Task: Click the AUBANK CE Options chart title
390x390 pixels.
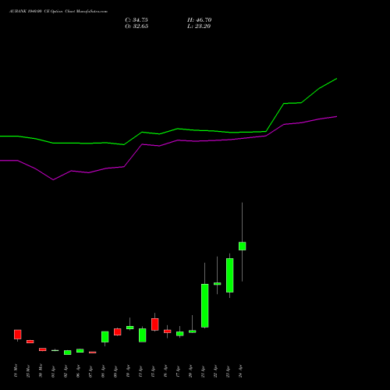Action: click(58, 12)
